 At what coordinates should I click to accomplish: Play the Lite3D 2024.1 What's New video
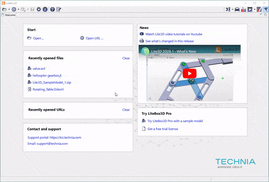pyautogui.click(x=189, y=74)
